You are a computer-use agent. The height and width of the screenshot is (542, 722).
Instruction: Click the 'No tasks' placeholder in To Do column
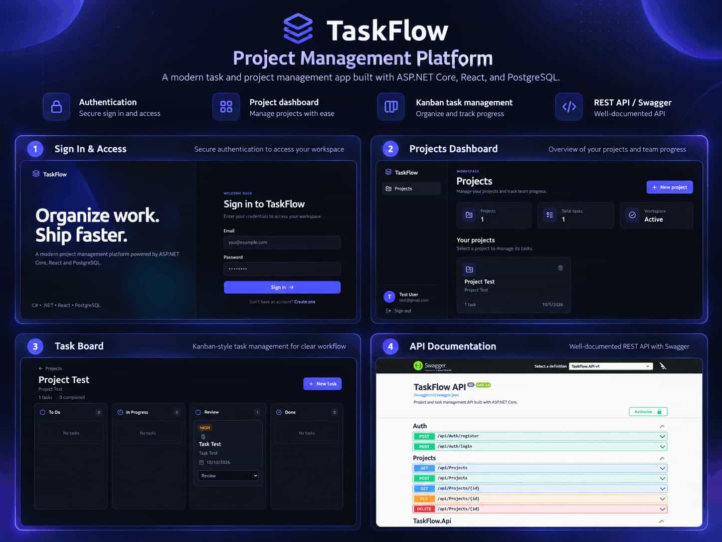(71, 433)
